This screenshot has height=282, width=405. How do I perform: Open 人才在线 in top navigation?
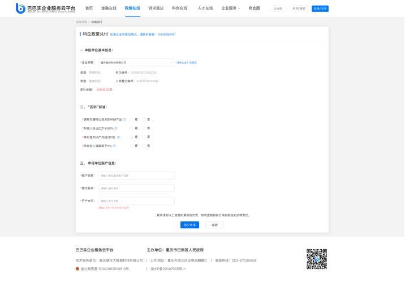click(x=205, y=8)
